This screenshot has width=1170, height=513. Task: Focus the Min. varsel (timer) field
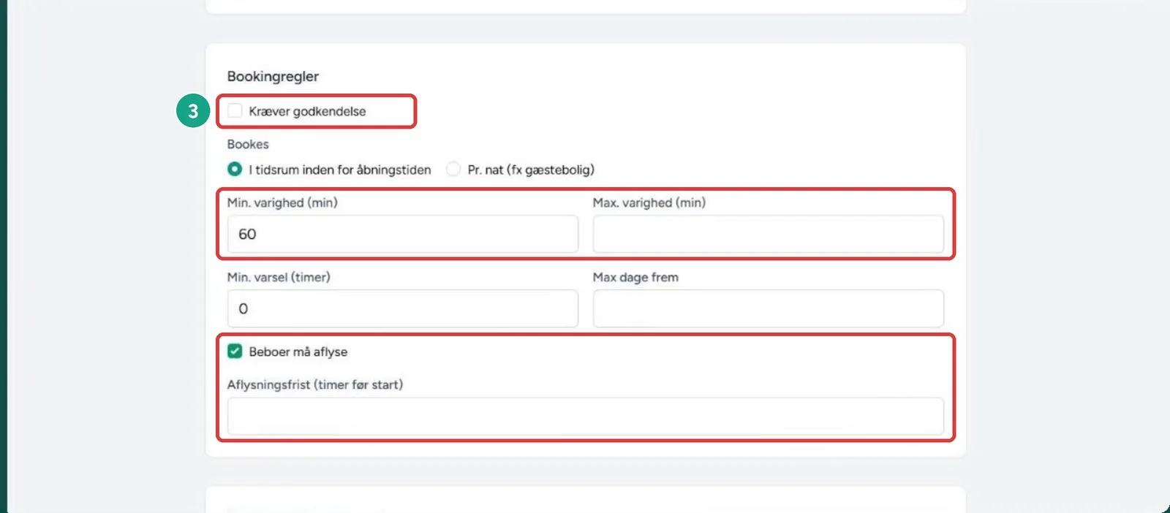coord(403,308)
